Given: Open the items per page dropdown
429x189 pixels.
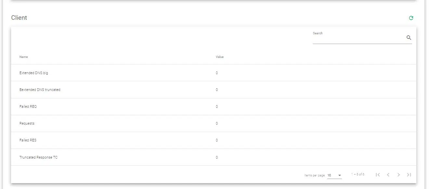Looking at the screenshot, I should tap(334, 175).
